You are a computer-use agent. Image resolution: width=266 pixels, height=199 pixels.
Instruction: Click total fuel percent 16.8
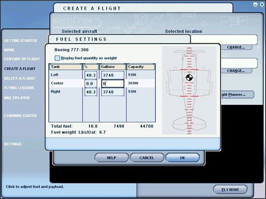pos(93,126)
